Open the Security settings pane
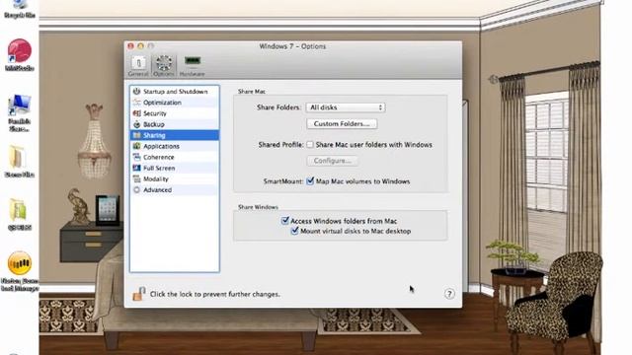The height and width of the screenshot is (355, 632). [x=175, y=113]
